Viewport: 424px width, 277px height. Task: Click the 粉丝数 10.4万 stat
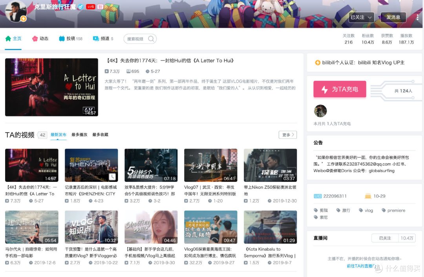point(368,39)
